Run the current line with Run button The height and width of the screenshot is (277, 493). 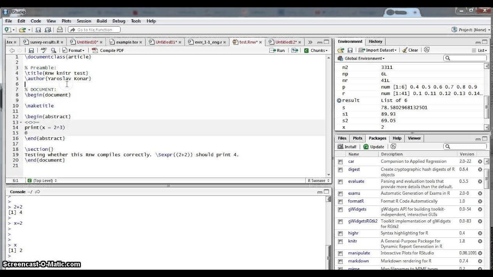point(277,50)
